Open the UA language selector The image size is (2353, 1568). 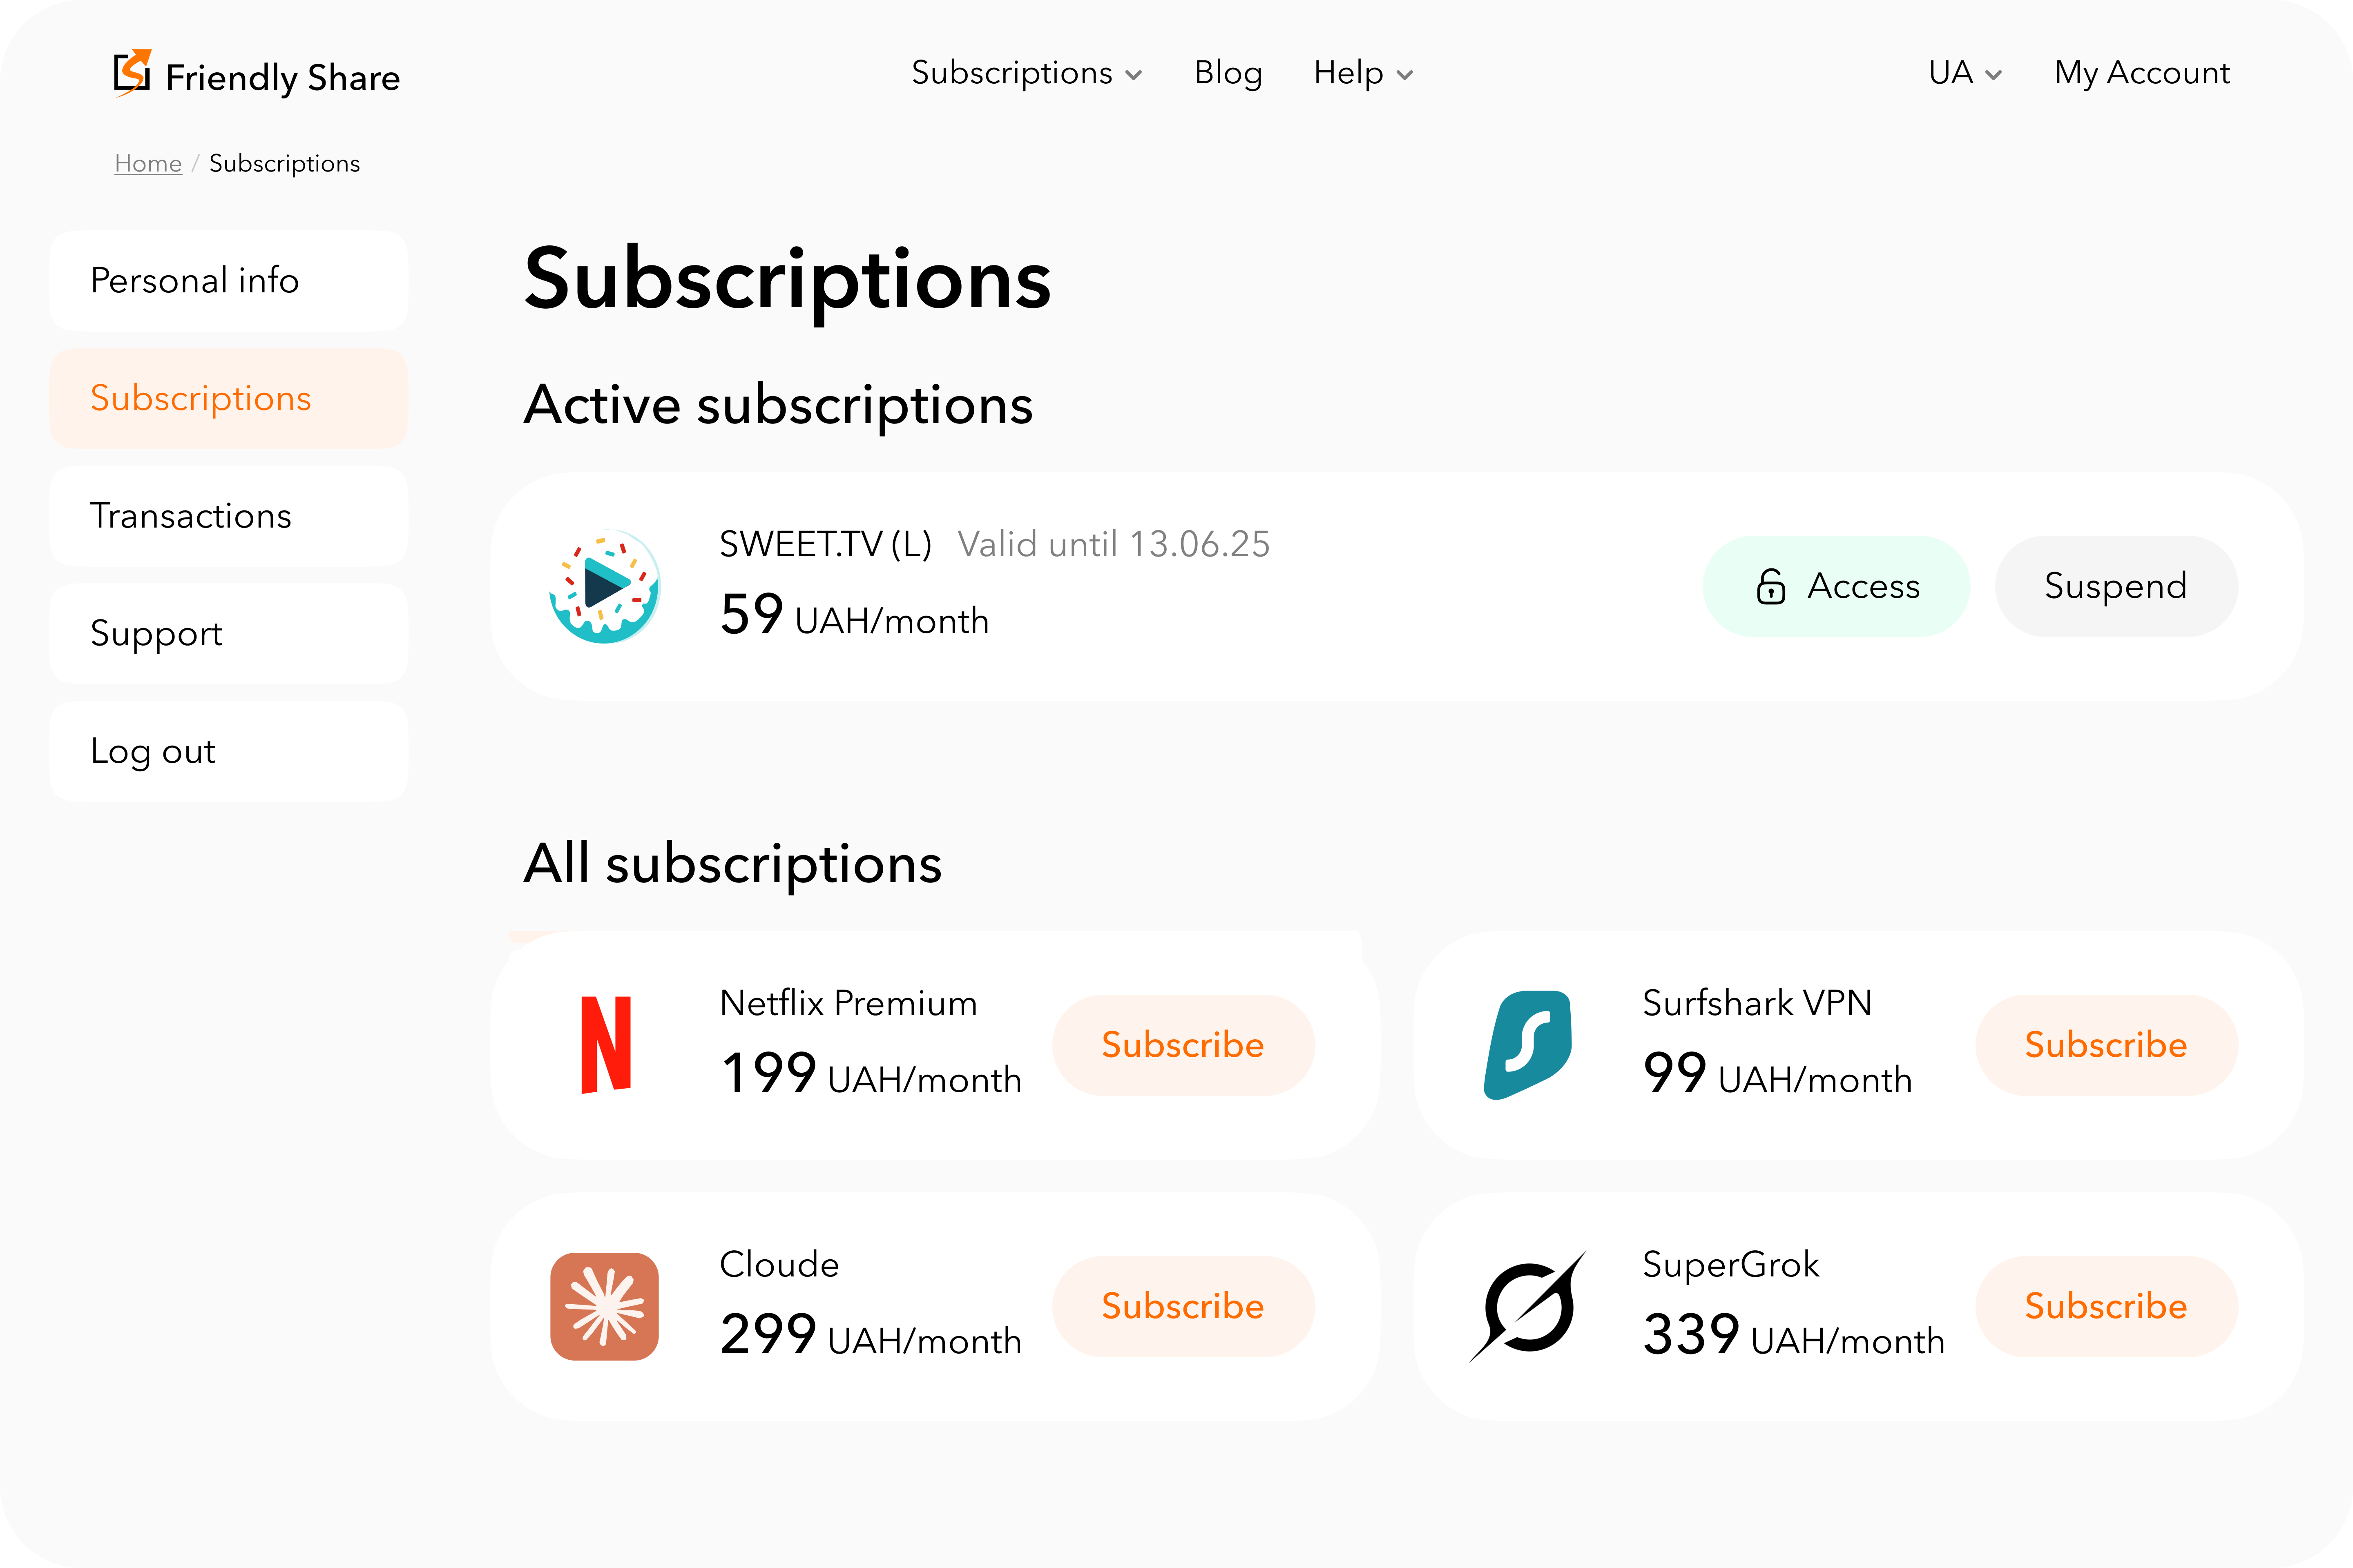[1965, 73]
